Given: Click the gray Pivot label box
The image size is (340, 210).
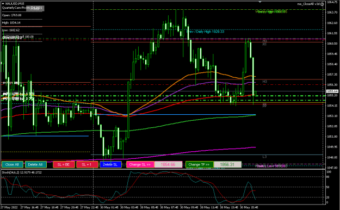Looking at the screenshot, I should point(35,9).
